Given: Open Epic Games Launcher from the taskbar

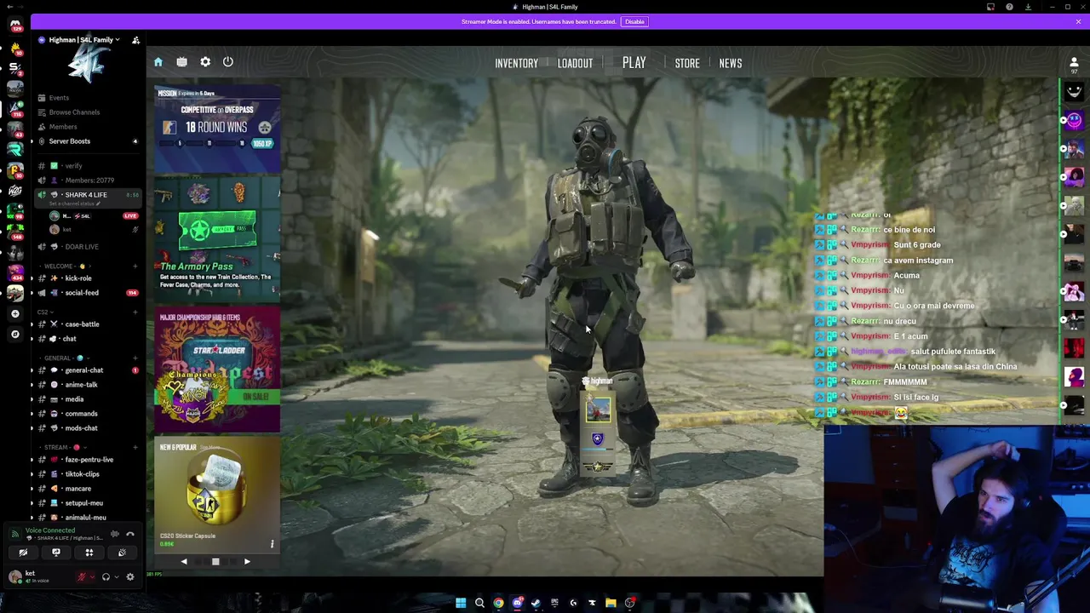Looking at the screenshot, I should click(554, 603).
